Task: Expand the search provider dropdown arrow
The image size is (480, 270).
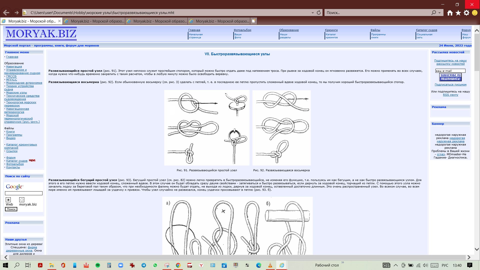Action: [x=439, y=13]
